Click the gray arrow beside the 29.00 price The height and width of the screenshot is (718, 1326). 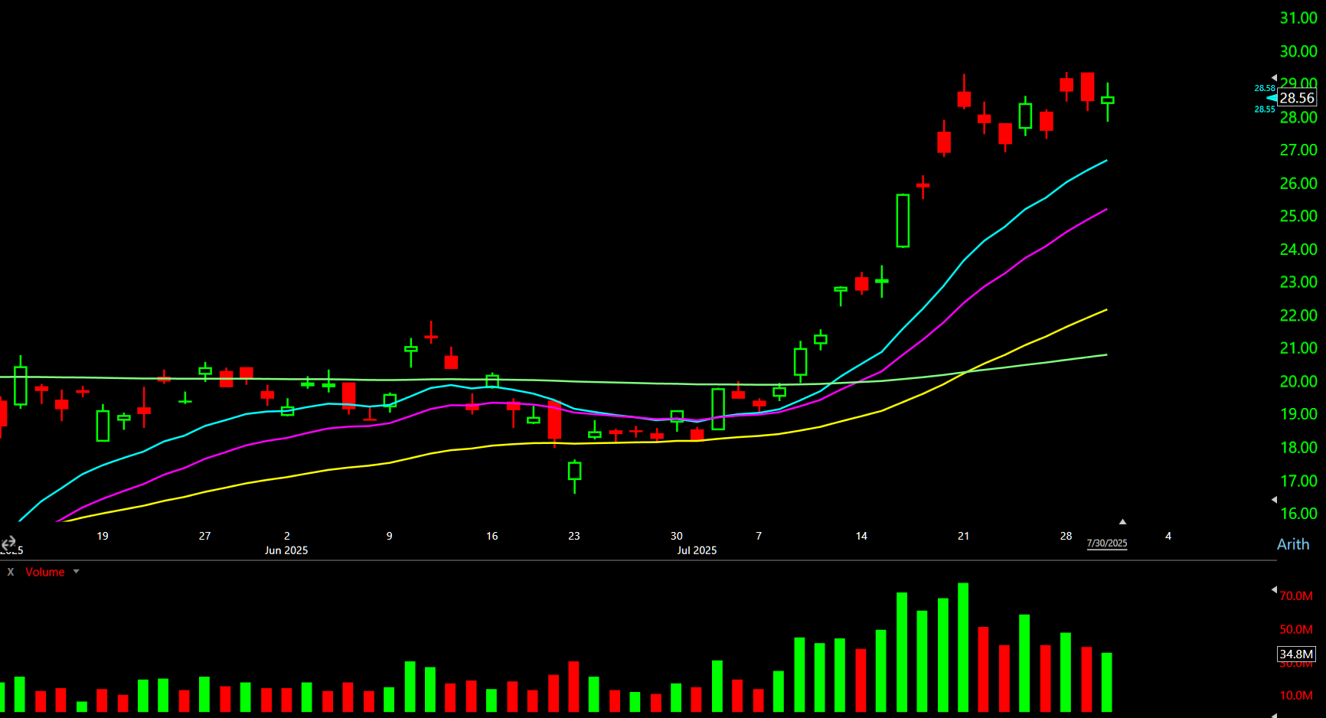[x=1274, y=78]
